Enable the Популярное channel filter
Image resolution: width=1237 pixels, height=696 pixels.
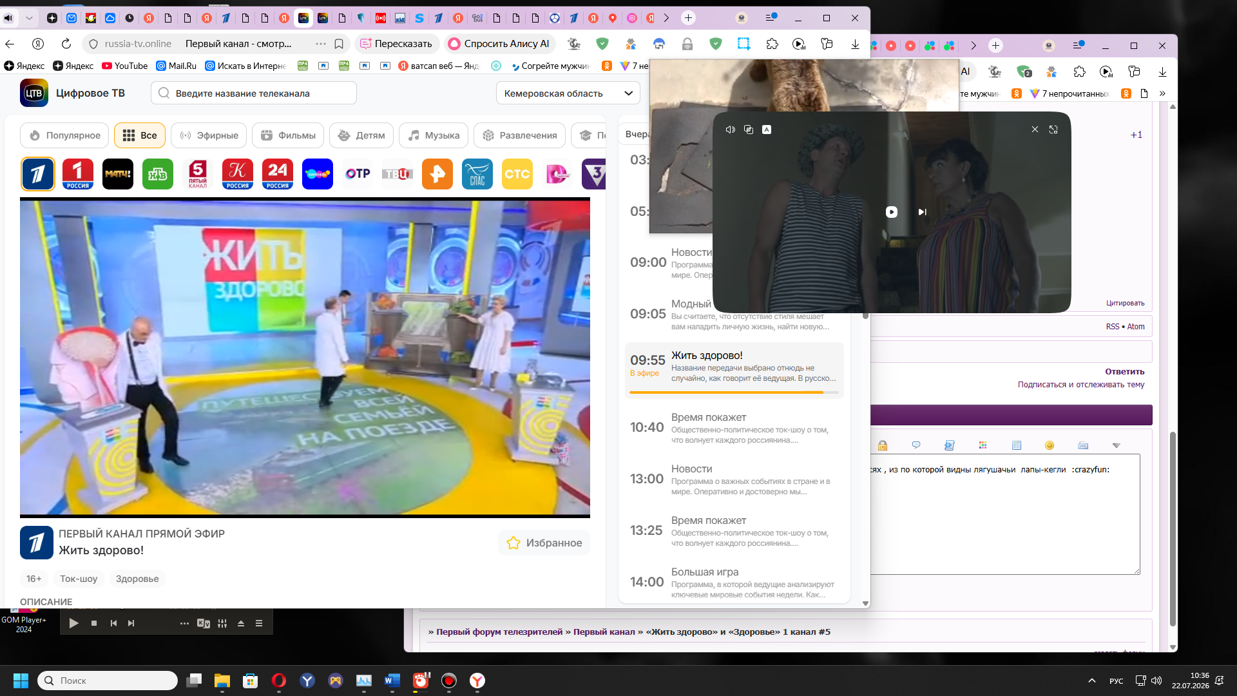(x=65, y=135)
